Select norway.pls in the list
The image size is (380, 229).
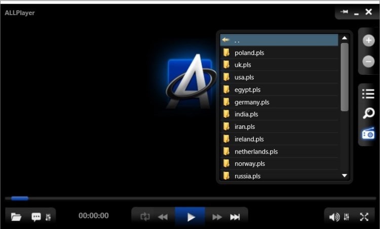[279, 164]
